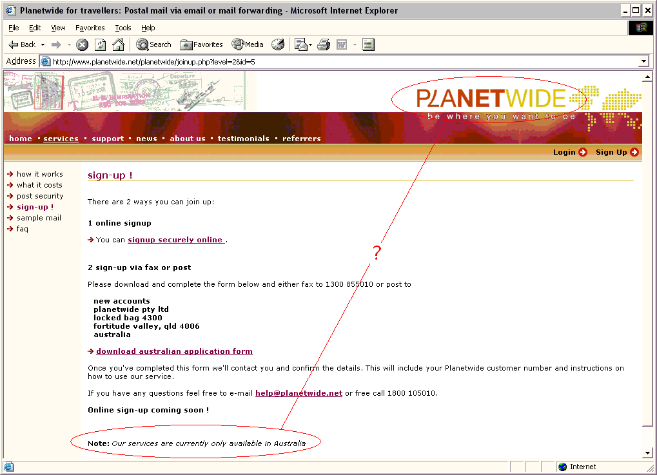Print the page with the printer icon
This screenshot has height=475, width=657.
click(x=324, y=44)
